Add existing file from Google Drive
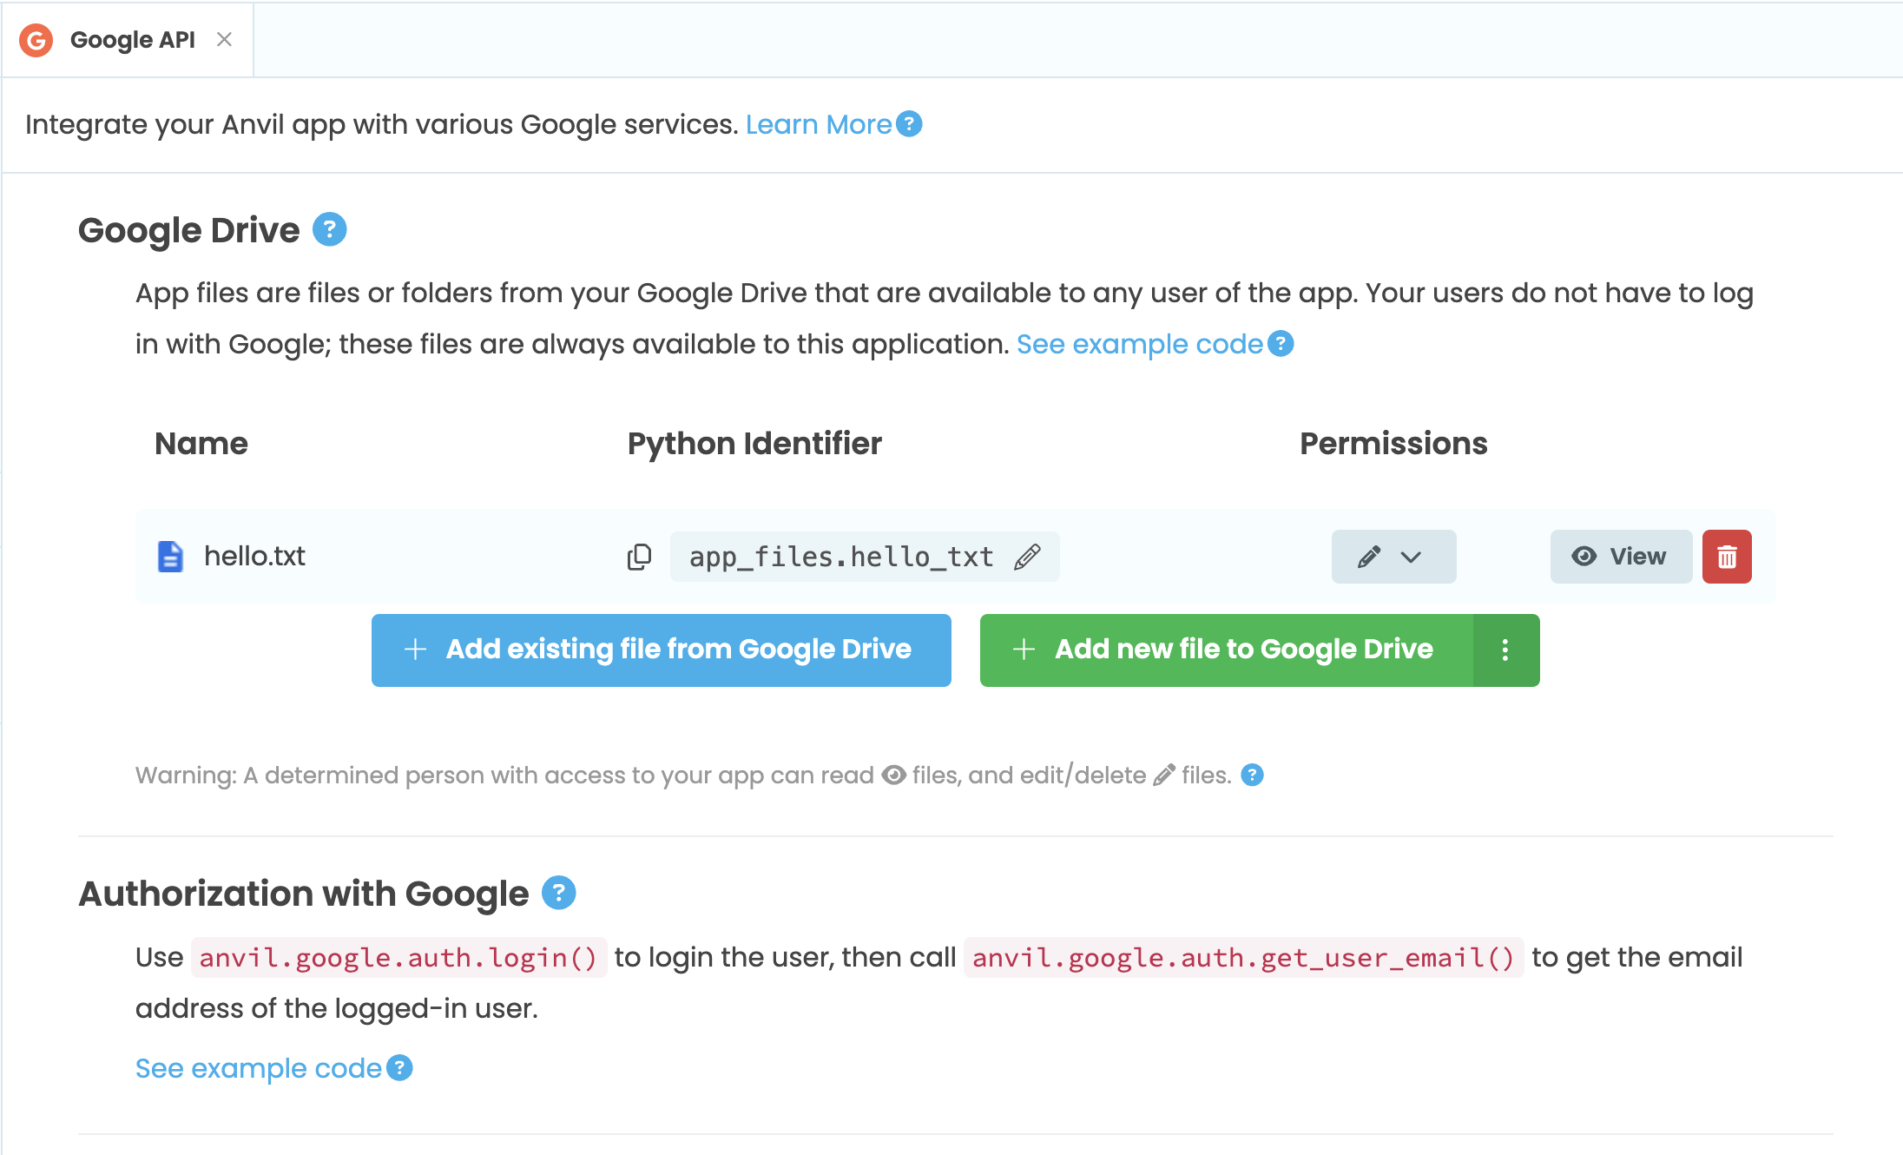1903x1155 pixels. [661, 650]
